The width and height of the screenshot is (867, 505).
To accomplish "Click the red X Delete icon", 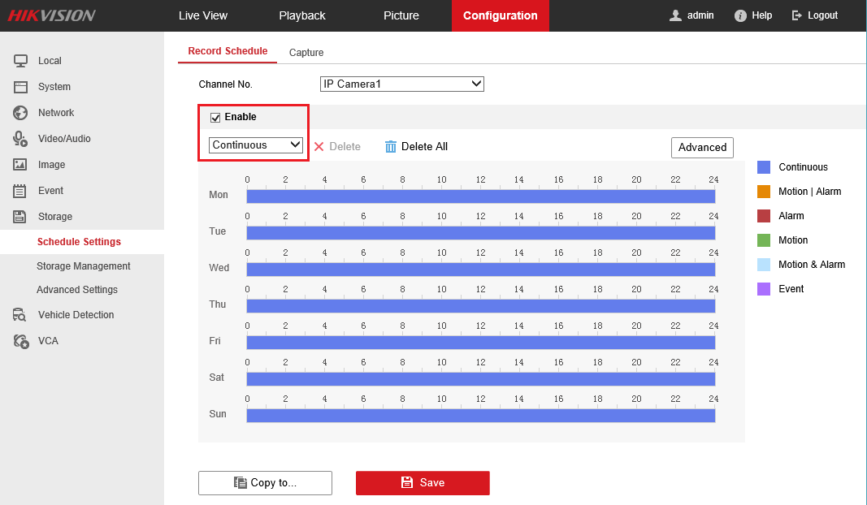I will click(319, 146).
